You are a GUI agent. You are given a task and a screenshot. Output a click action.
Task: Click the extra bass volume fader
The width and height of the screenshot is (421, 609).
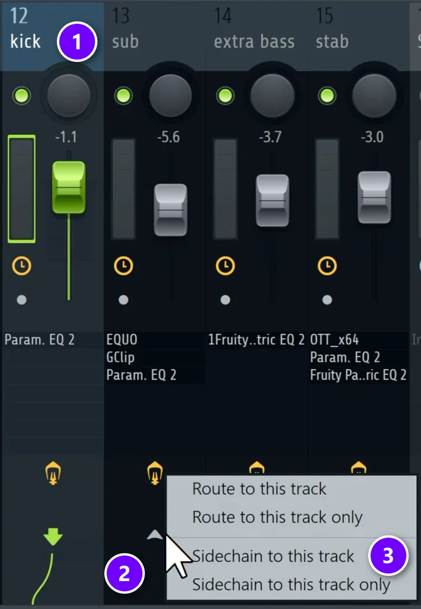pyautogui.click(x=273, y=200)
